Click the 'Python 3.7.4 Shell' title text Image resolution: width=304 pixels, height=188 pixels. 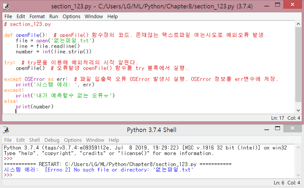pos(152,130)
